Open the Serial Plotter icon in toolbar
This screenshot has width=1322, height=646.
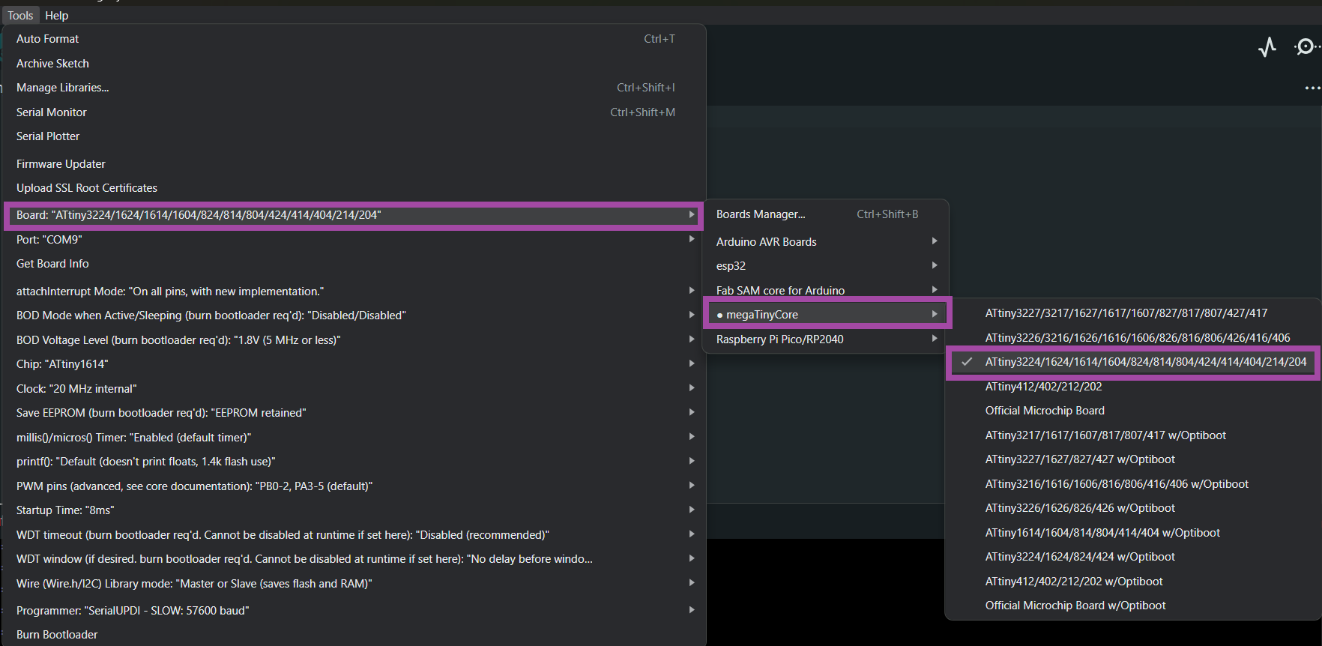pos(1267,47)
